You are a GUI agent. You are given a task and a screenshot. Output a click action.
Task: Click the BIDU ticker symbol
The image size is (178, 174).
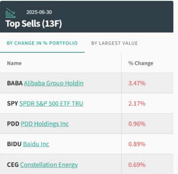(14, 144)
